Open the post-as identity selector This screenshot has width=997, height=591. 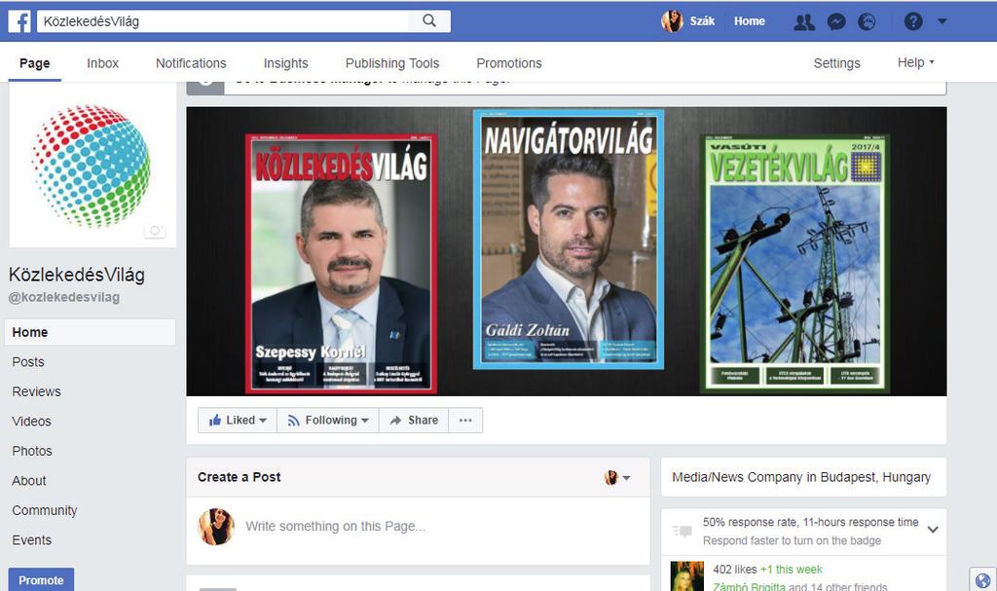pos(617,477)
